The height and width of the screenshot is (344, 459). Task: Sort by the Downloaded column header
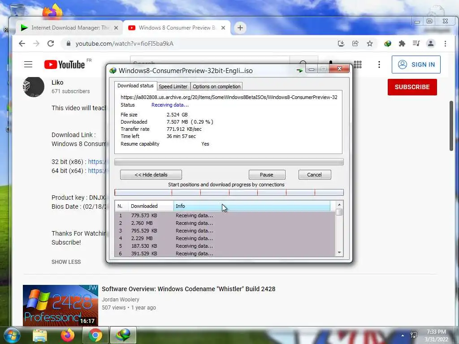click(x=151, y=206)
